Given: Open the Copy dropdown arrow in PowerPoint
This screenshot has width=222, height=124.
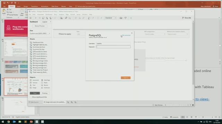Looking at the screenshot, I should [14, 12].
